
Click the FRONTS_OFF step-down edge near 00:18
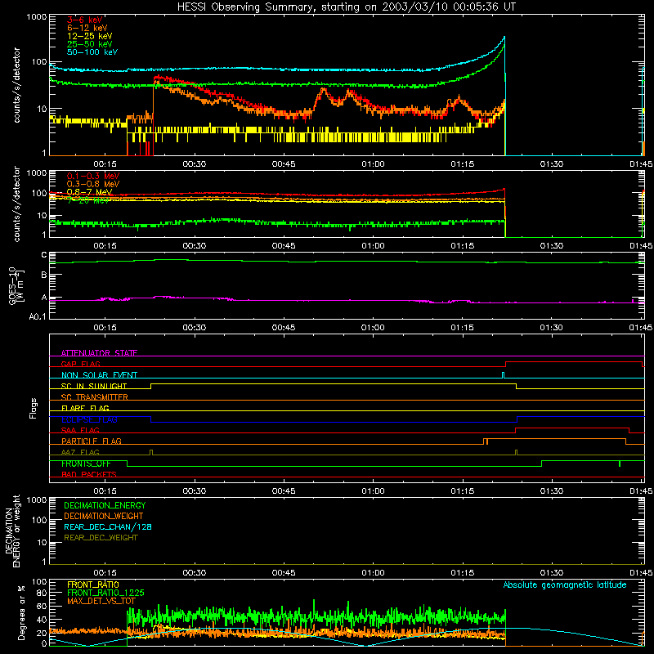click(128, 464)
